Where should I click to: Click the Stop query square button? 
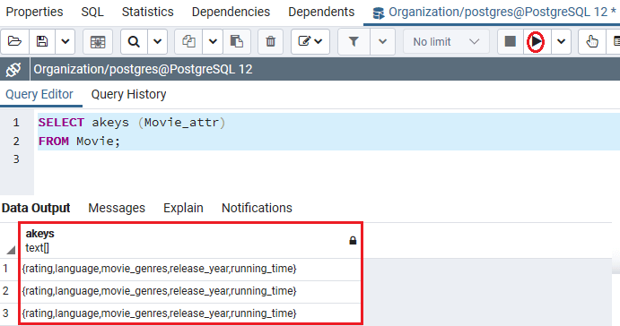(510, 41)
